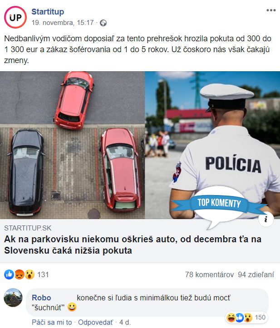
Task: View the 78 komentárov comments
Action: tap(209, 274)
